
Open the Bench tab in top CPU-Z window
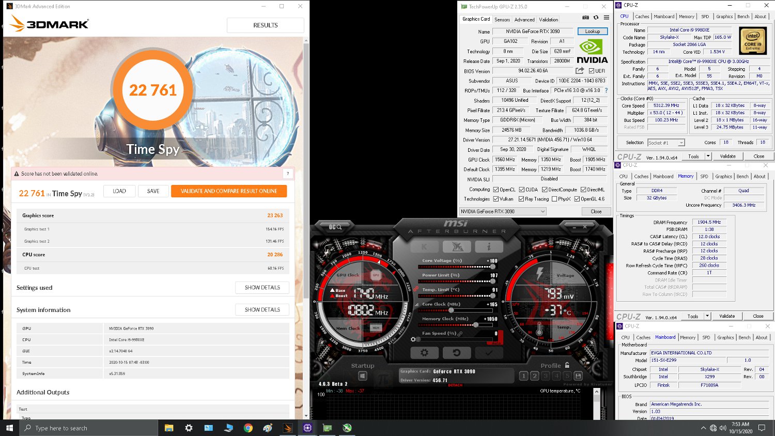(x=743, y=17)
